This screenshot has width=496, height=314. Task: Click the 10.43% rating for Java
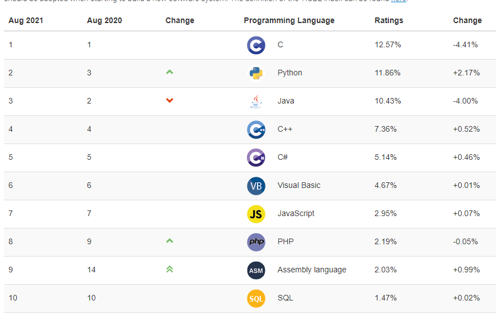pos(388,101)
